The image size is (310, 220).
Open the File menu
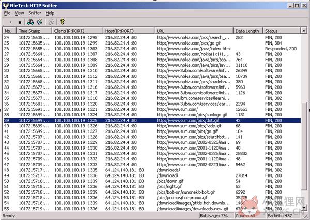(7, 13)
